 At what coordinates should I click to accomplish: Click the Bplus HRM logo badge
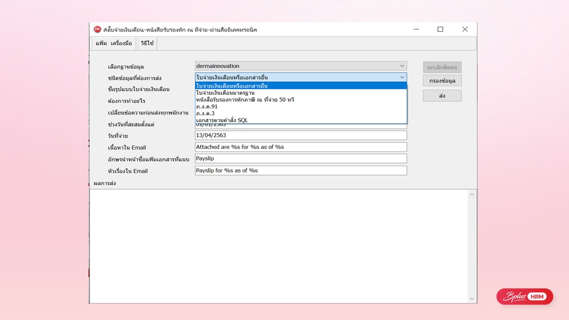(525, 297)
